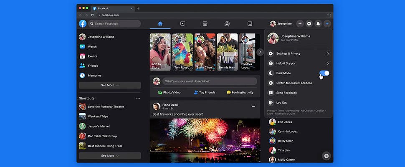Open the Gaming tab icon
The width and height of the screenshot is (405, 167).
tap(250, 24)
